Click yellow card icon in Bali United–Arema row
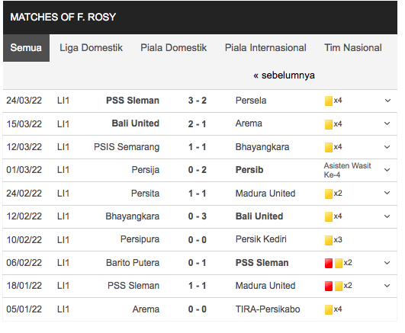The image size is (405, 333). click(328, 124)
